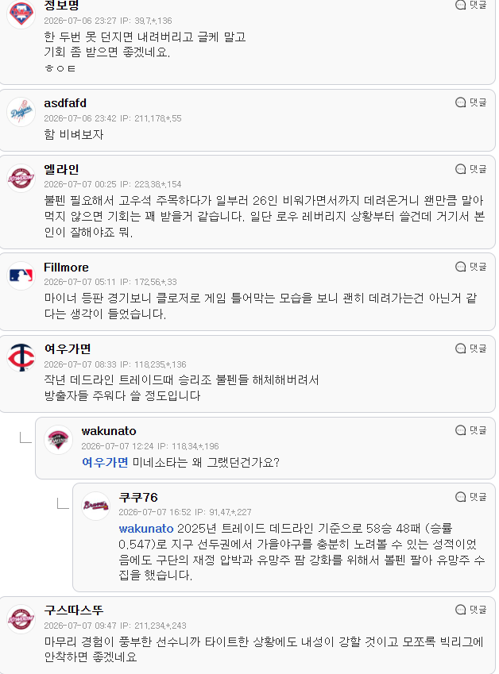Reply to 쿠쿠76's comment via 댓글

pos(471,497)
